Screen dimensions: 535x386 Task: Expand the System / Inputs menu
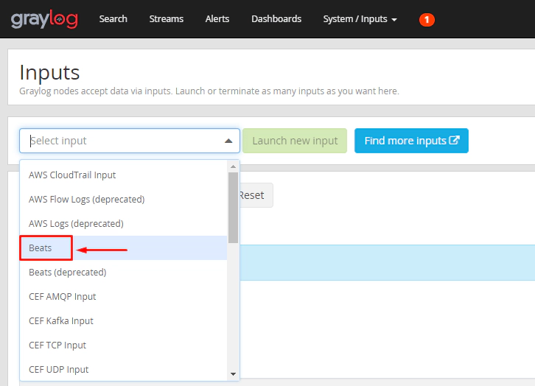tap(360, 19)
